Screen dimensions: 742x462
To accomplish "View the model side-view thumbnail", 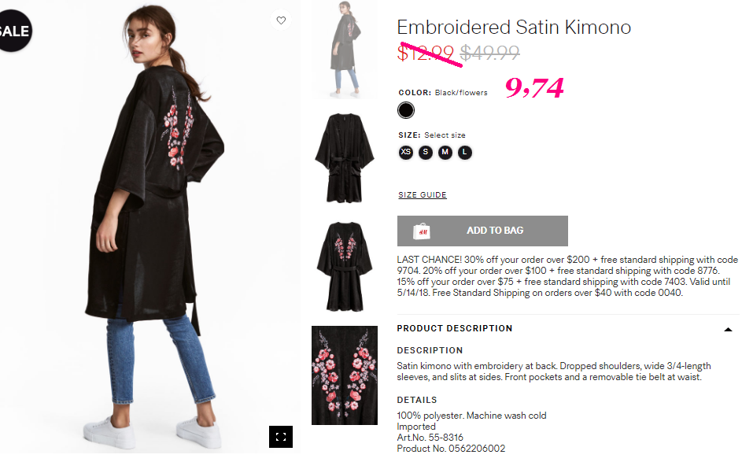I will pos(345,50).
